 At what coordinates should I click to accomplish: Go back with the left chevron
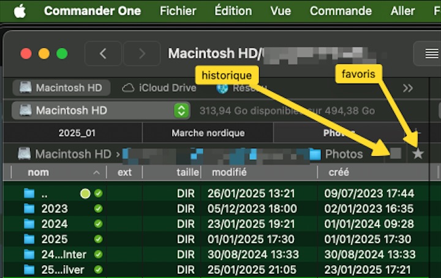click(x=102, y=54)
